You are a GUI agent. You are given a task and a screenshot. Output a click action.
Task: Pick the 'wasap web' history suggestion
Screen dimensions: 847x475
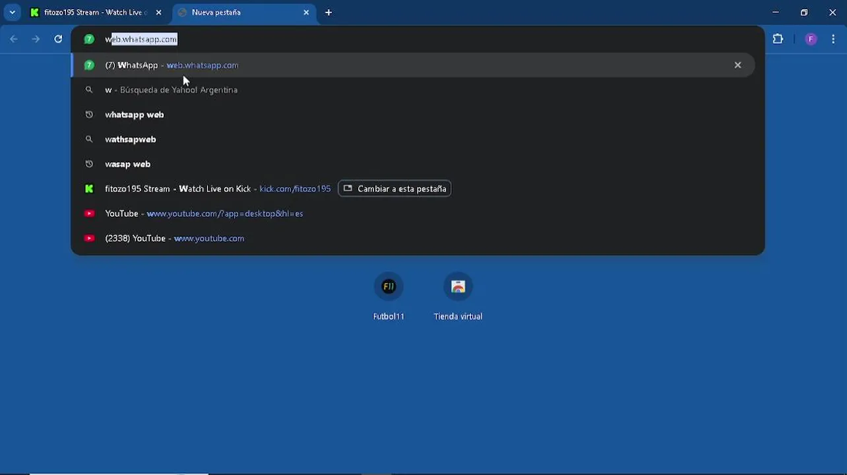[412, 164]
